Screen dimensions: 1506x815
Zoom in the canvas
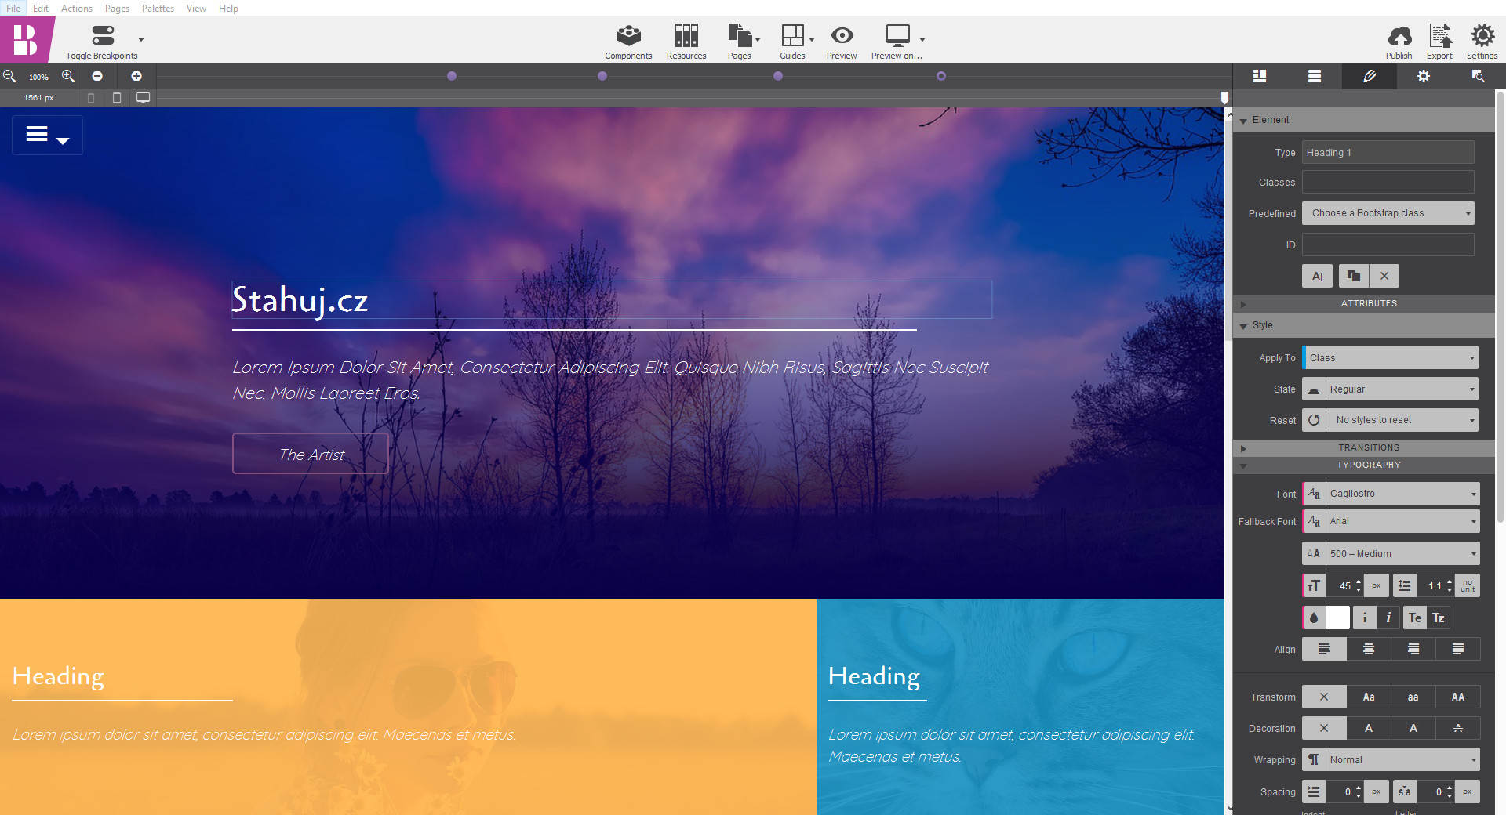68,76
